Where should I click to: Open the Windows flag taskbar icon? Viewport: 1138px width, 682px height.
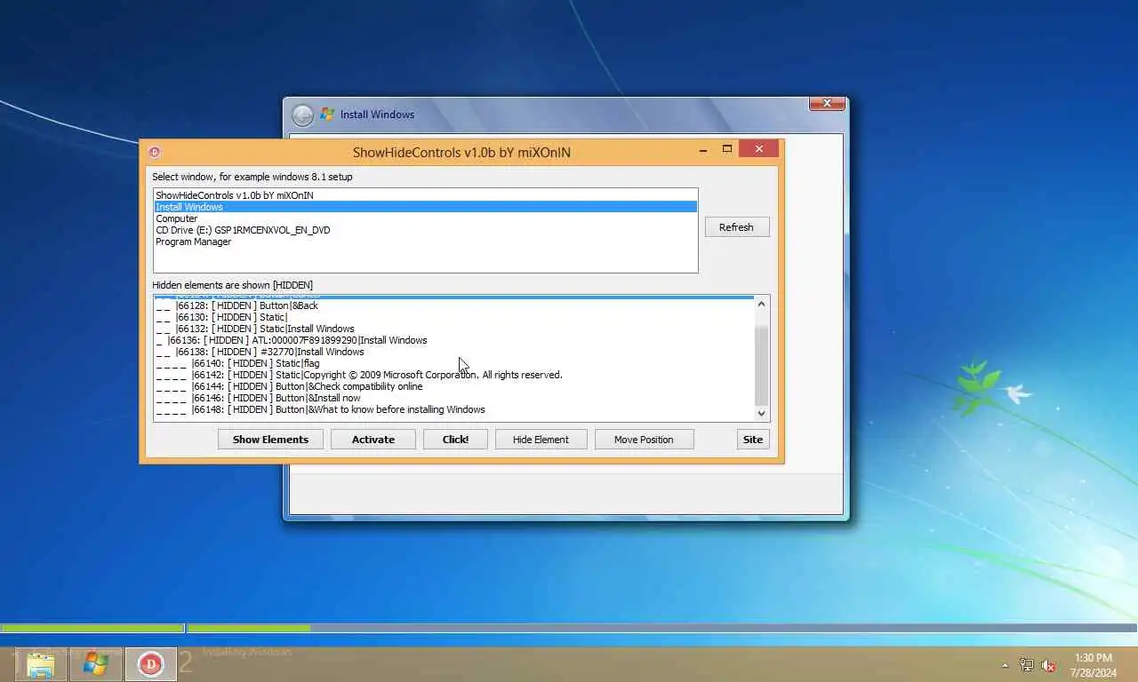(x=95, y=663)
